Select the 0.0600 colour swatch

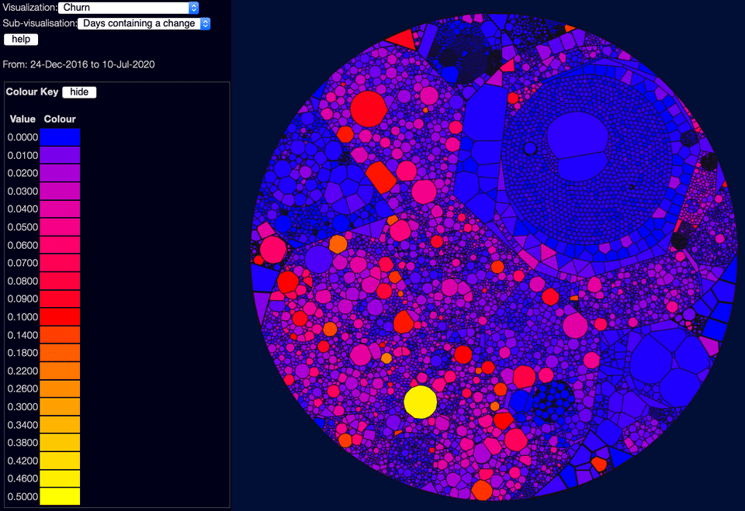60,245
